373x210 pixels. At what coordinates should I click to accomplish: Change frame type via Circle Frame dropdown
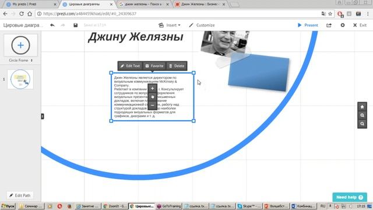point(21,61)
